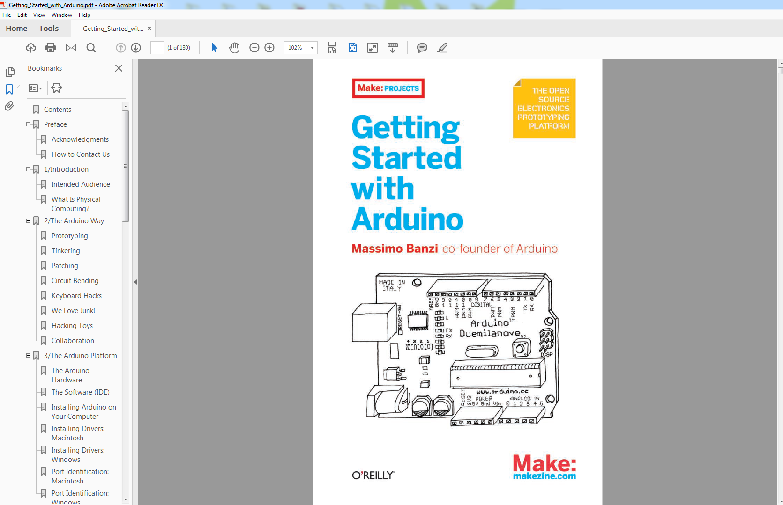The width and height of the screenshot is (783, 505).
Task: Open Installing Arduino on Your Computer bookmark
Action: [x=84, y=412]
